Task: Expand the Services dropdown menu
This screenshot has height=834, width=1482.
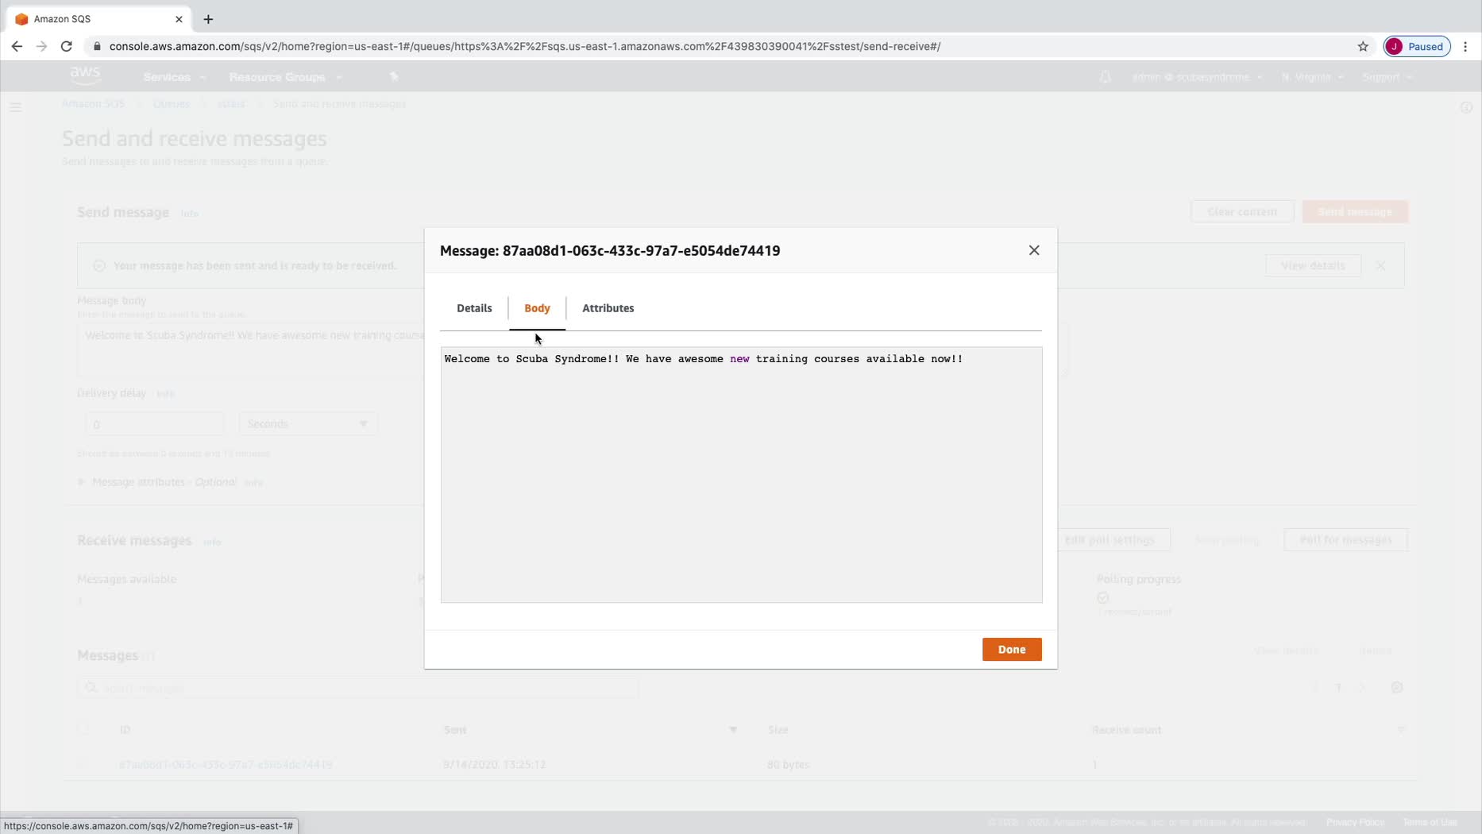Action: tap(174, 77)
